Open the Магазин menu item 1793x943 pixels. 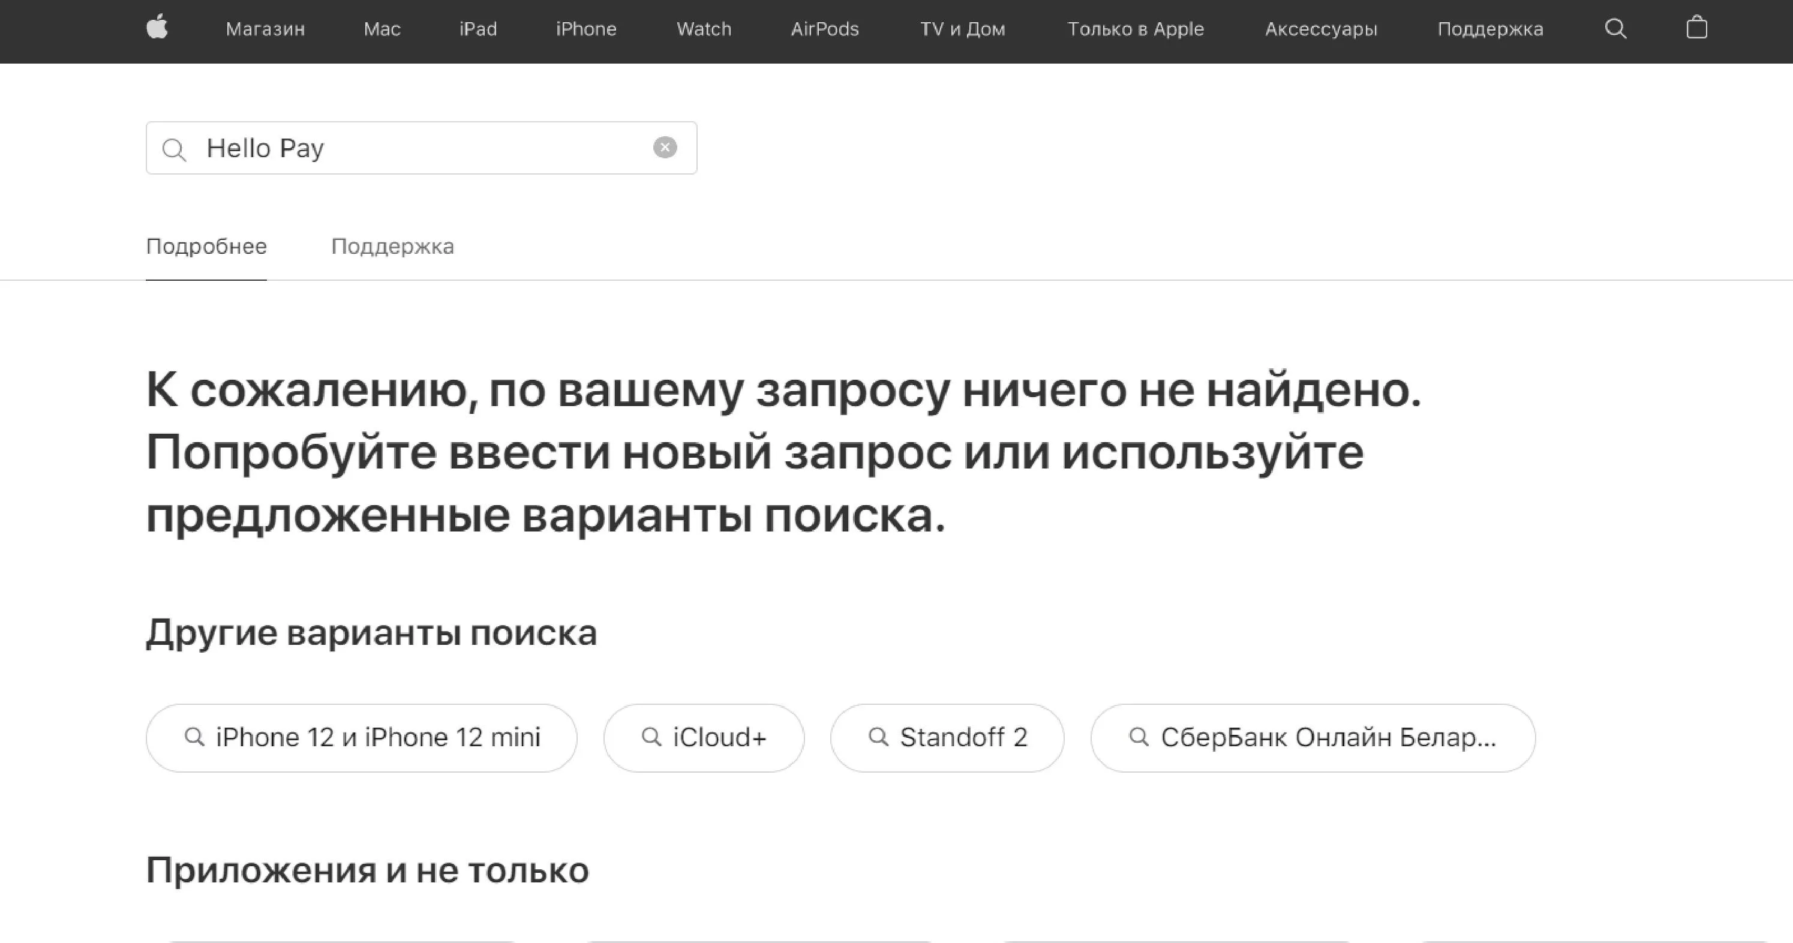pos(265,29)
